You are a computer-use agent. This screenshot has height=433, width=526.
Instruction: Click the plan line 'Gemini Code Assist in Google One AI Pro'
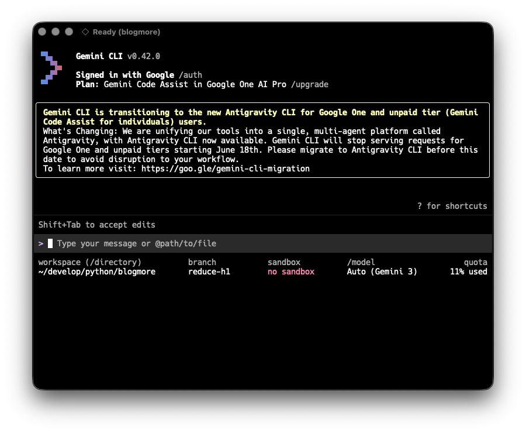pos(195,84)
